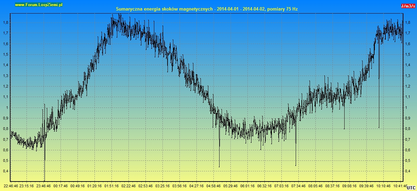Select time label 10:10:46 on time axis
The width and height of the screenshot is (417, 191).
click(x=383, y=186)
